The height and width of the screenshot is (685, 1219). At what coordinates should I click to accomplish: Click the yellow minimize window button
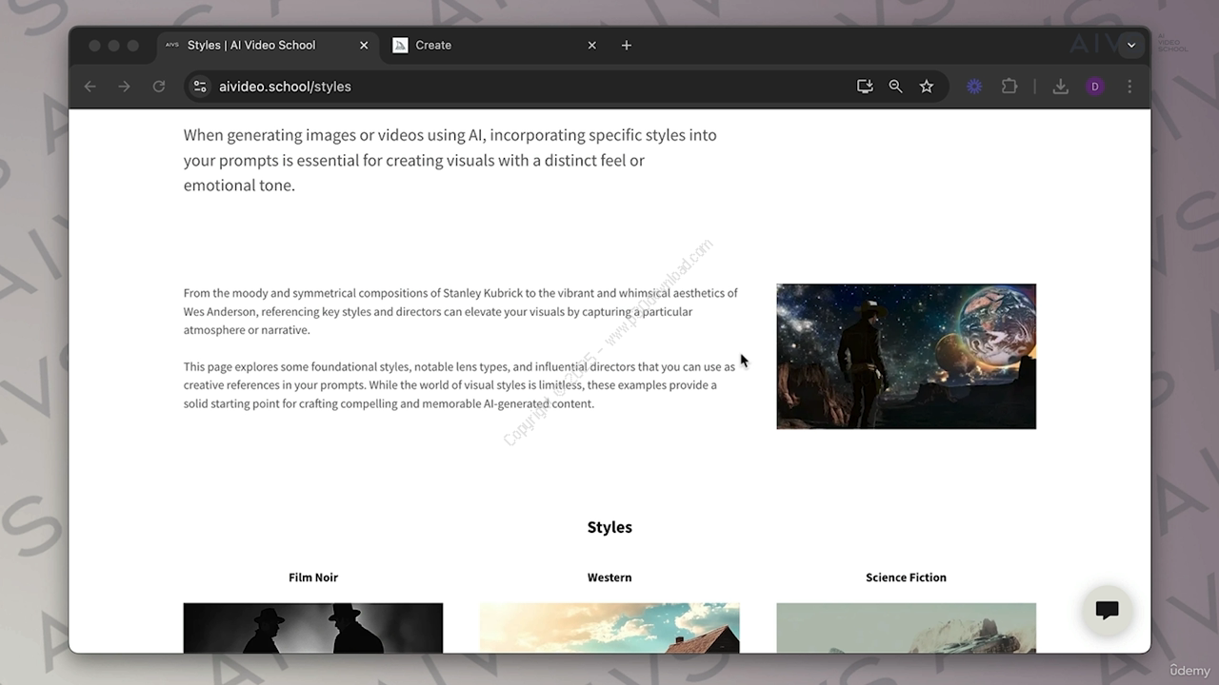pos(113,46)
